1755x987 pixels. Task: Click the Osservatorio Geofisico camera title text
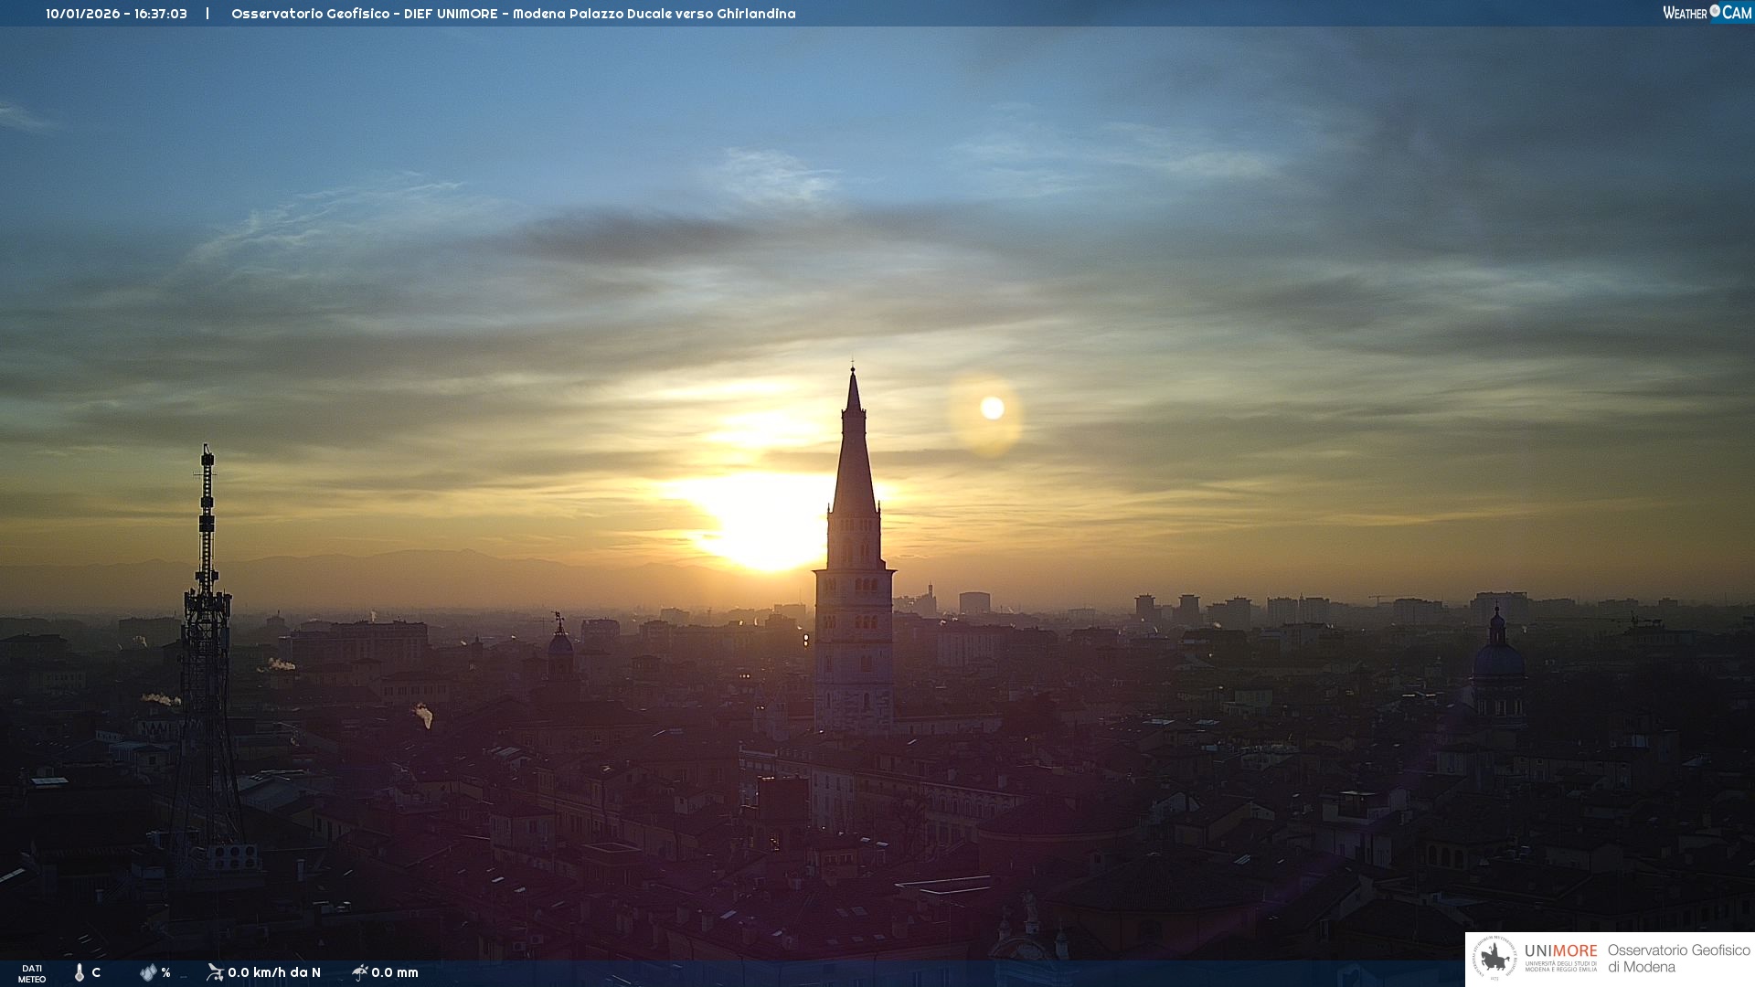[x=513, y=14]
